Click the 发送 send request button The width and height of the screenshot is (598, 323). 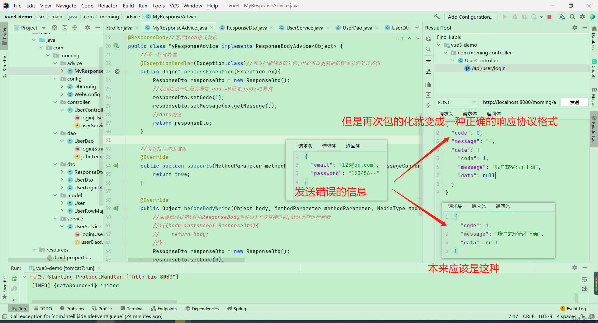click(575, 102)
